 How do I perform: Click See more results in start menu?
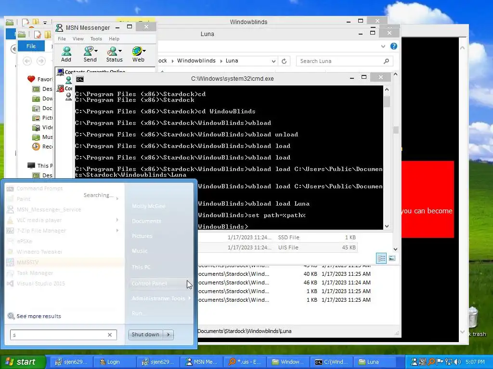(x=39, y=316)
